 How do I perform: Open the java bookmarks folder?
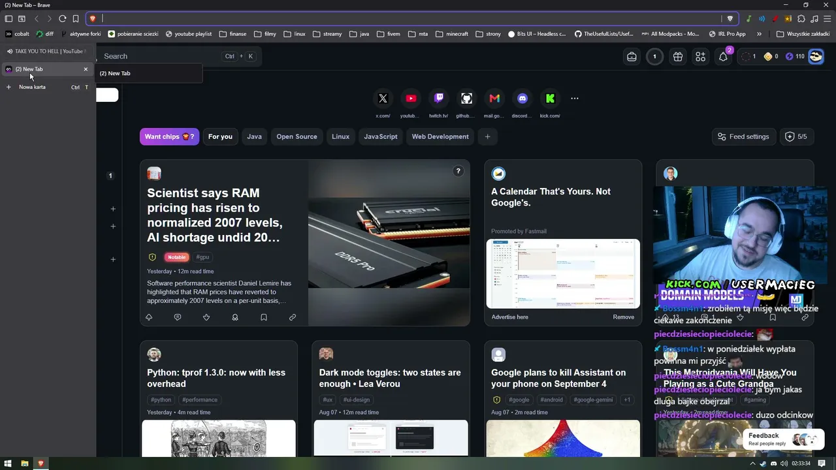click(x=359, y=34)
